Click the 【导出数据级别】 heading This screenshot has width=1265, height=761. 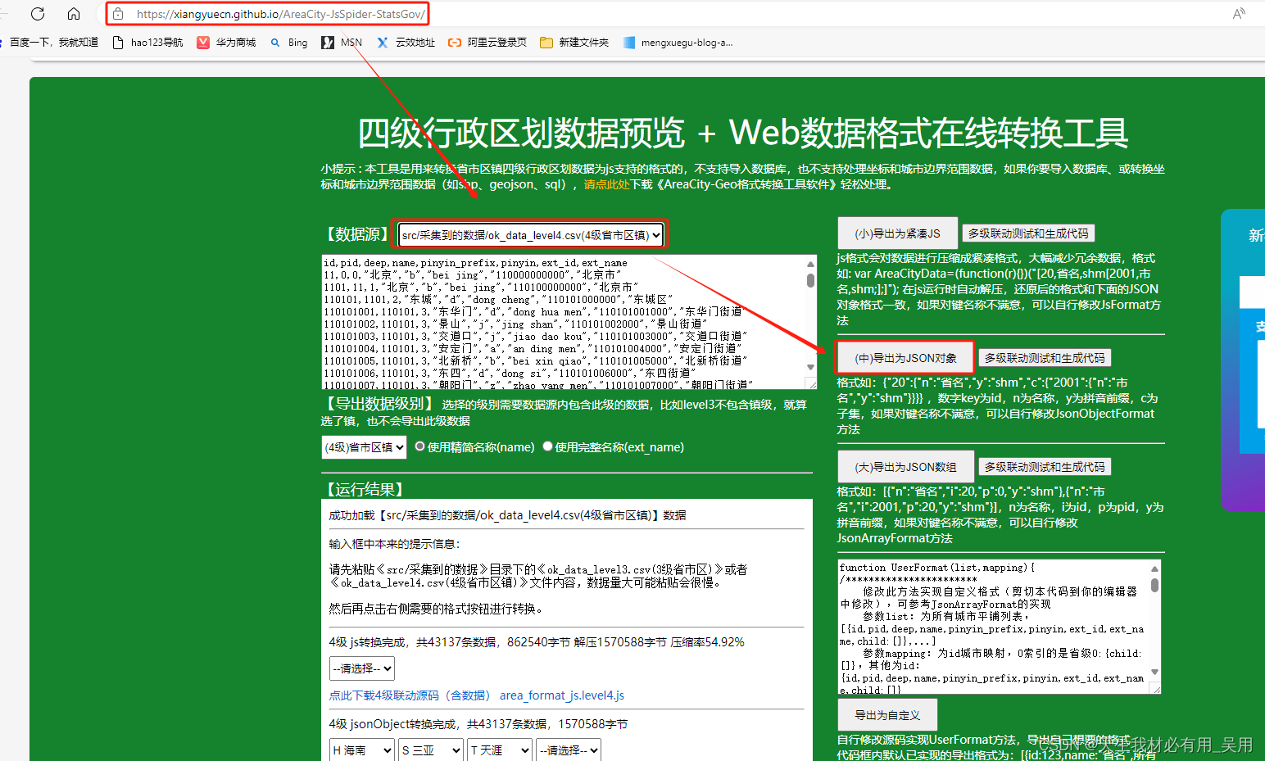point(379,404)
